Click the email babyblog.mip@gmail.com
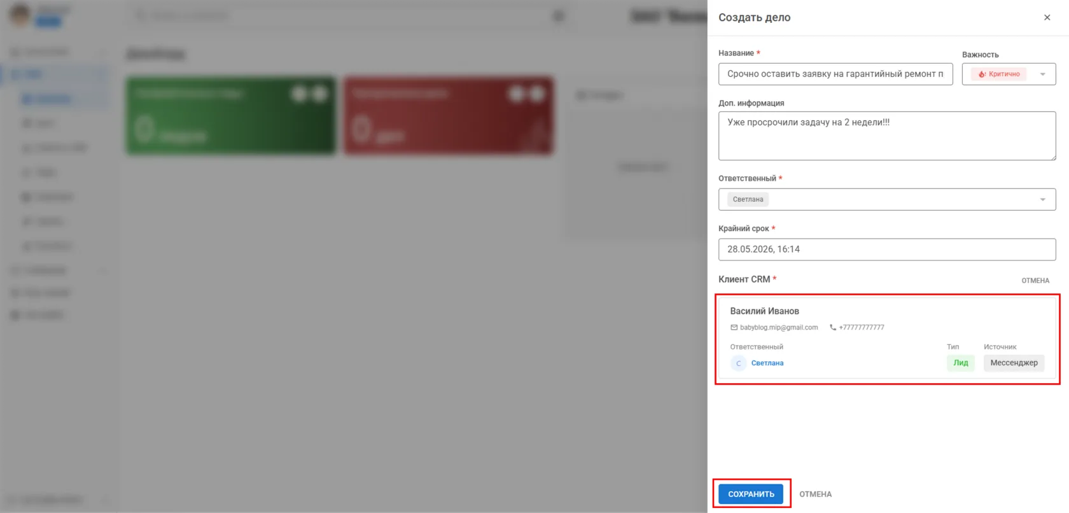1069x513 pixels. [x=779, y=328]
